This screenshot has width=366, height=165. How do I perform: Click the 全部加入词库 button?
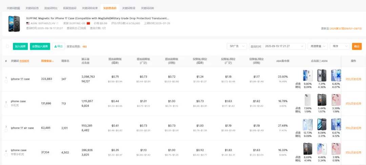[40, 46]
